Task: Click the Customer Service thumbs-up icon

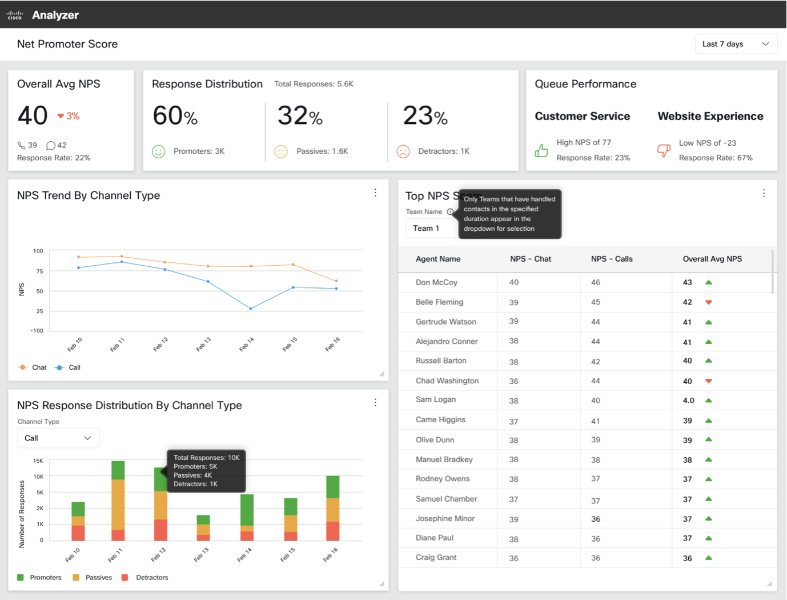Action: coord(541,151)
